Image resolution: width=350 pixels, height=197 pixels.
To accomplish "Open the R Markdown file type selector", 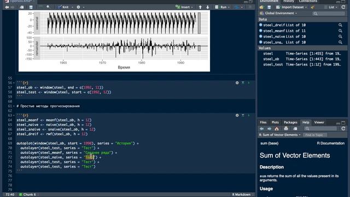I will (x=243, y=195).
